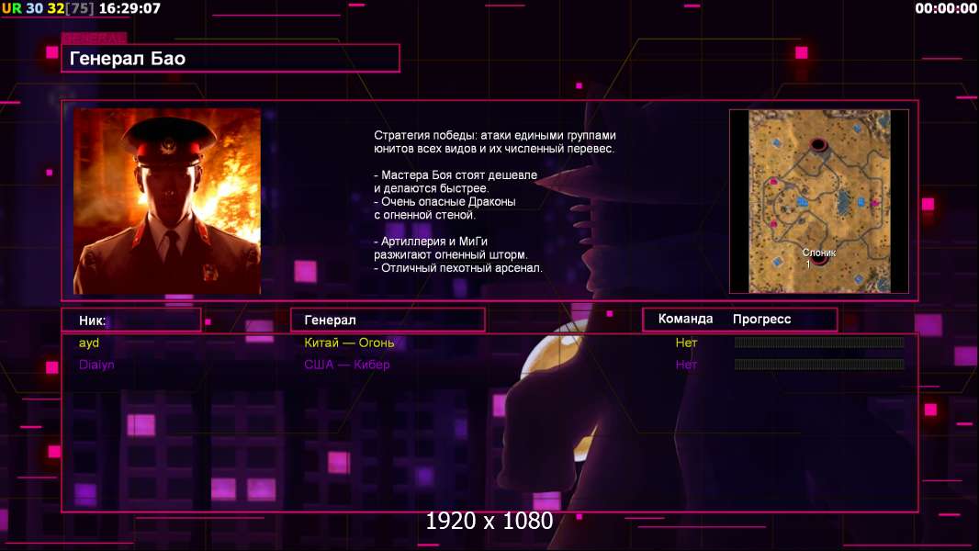The image size is (979, 551).
Task: Open ayd's team selector showing Нет
Action: point(686,343)
